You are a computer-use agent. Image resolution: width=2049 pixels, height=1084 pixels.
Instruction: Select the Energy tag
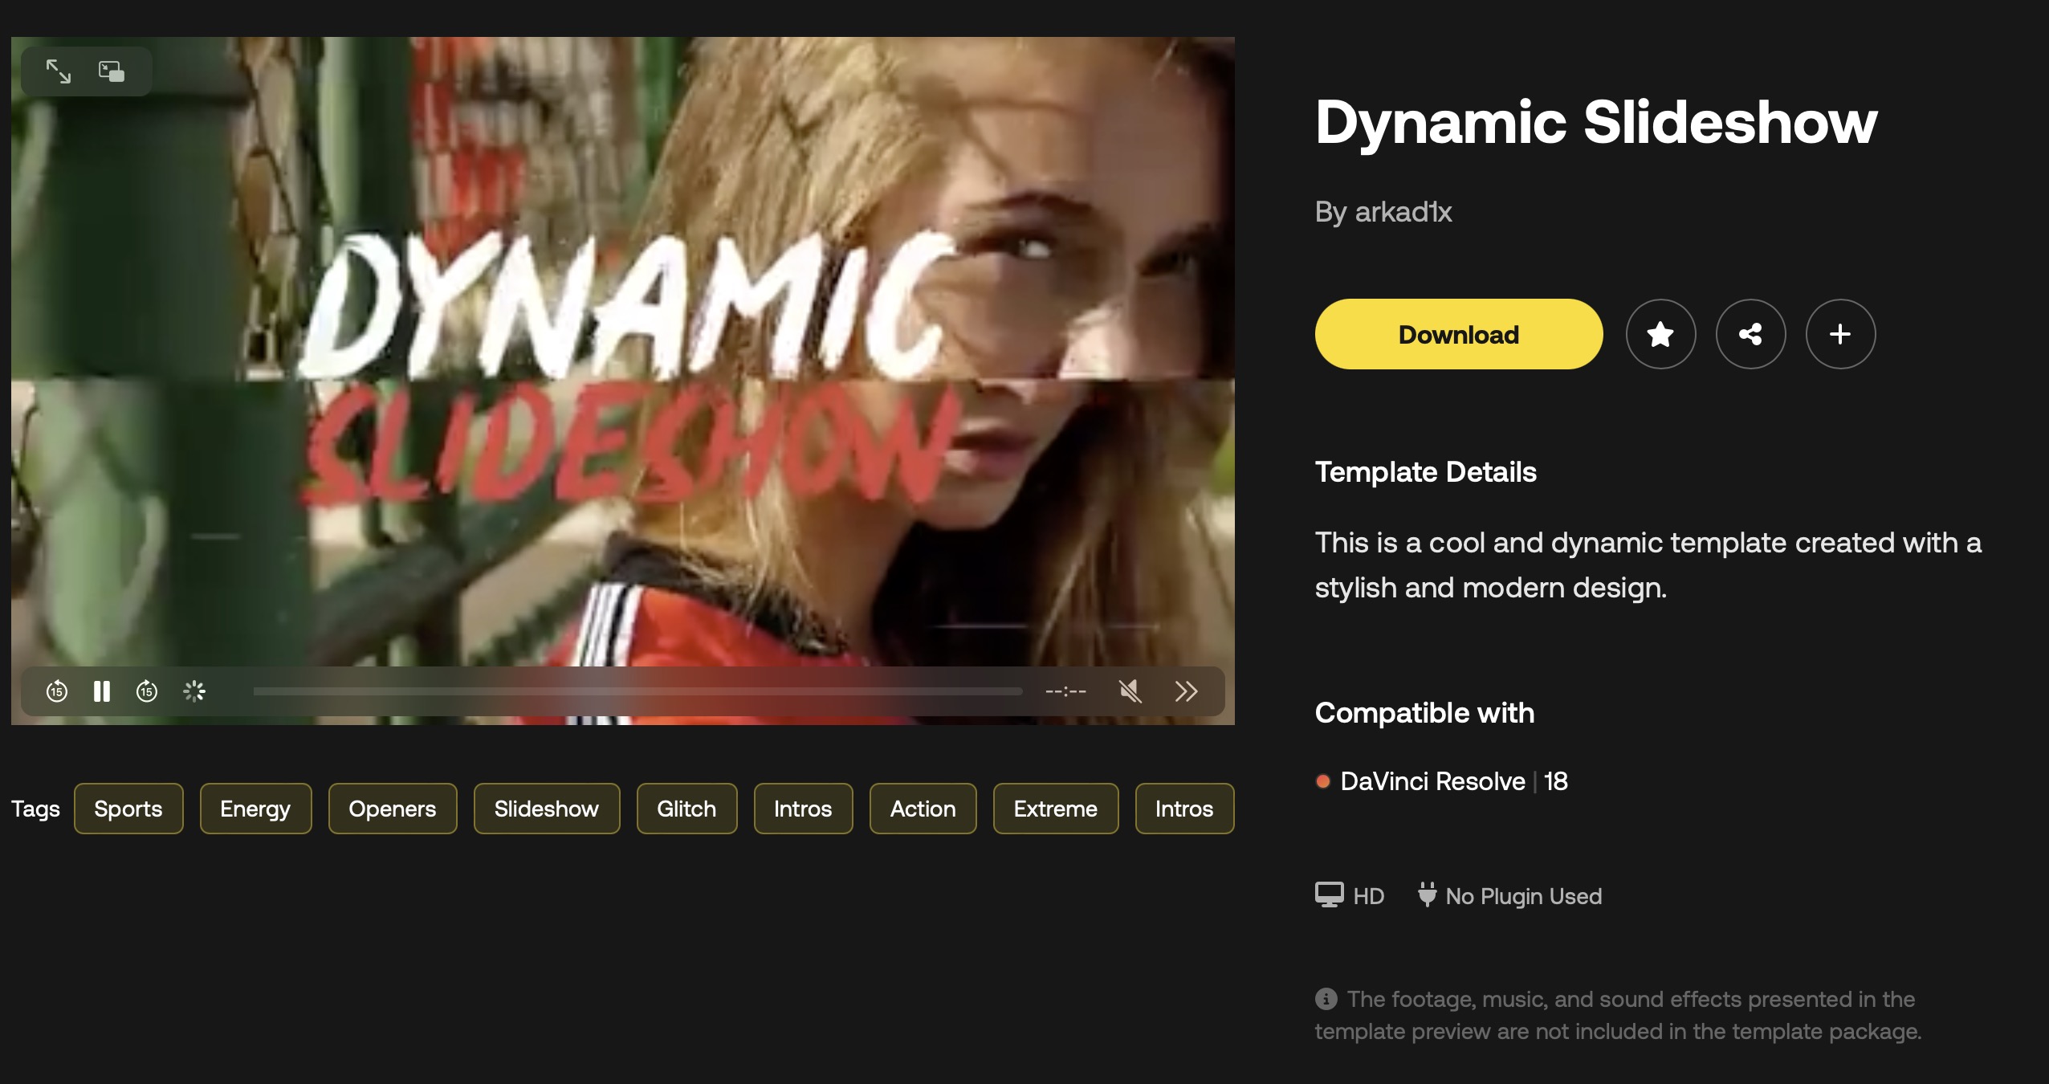pos(255,809)
